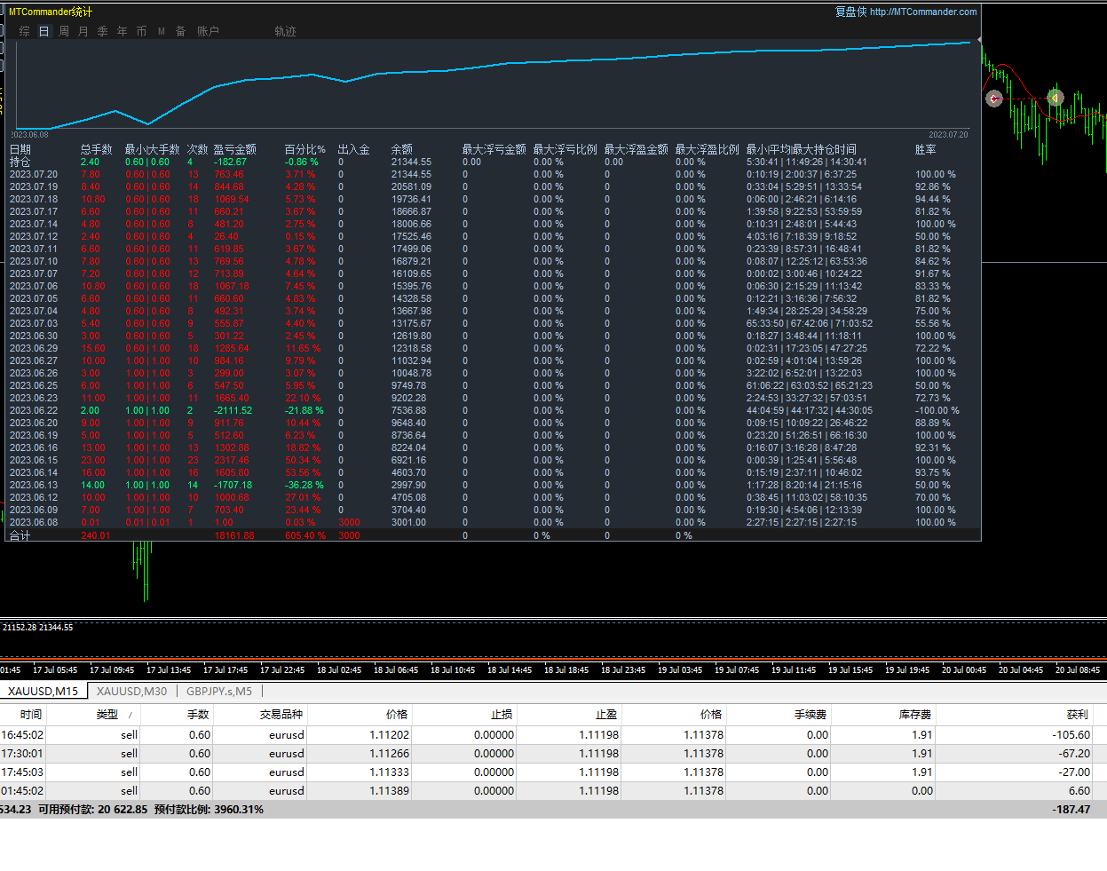Toggle the 备 notes view

181,31
